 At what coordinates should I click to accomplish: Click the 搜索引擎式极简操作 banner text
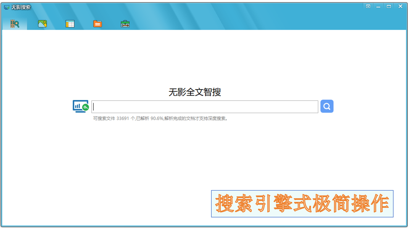click(302, 204)
